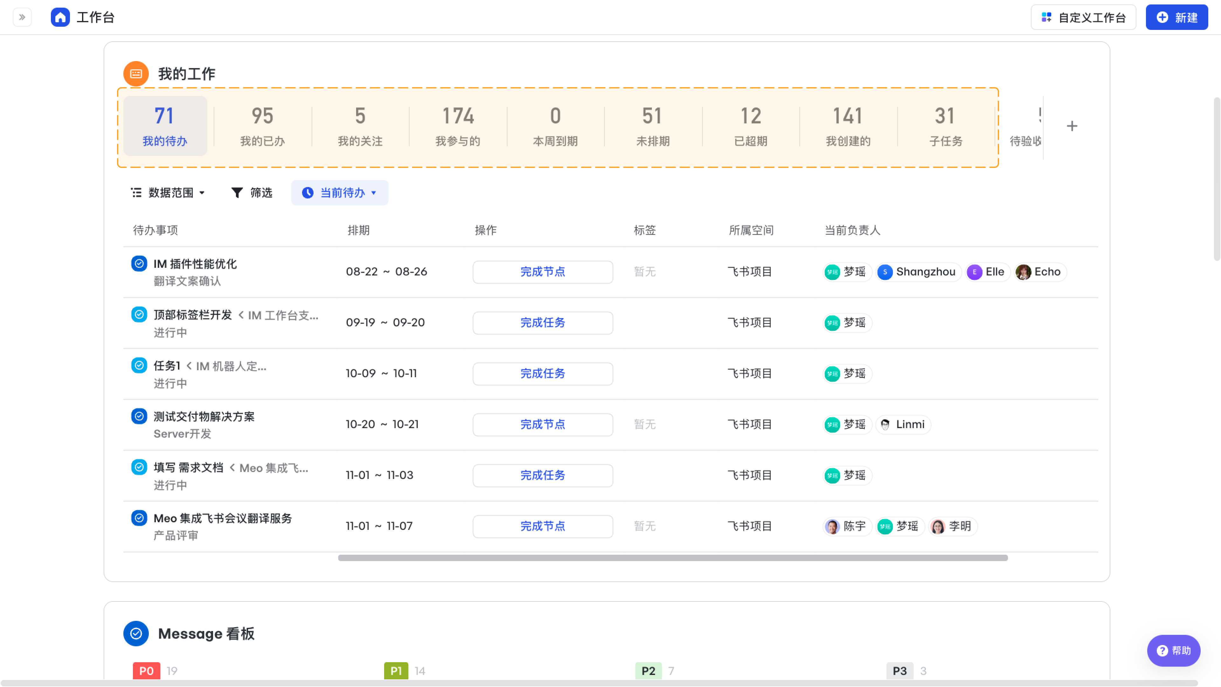Image resolution: width=1221 pixels, height=687 pixels.
Task: Click 梦瑶 chip in IM 插件性能优化 row
Action: [x=847, y=272]
